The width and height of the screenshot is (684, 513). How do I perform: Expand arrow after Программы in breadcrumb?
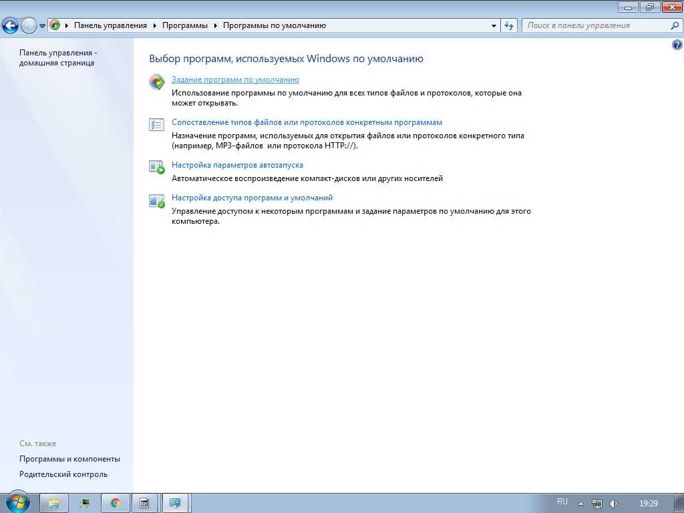(x=216, y=25)
